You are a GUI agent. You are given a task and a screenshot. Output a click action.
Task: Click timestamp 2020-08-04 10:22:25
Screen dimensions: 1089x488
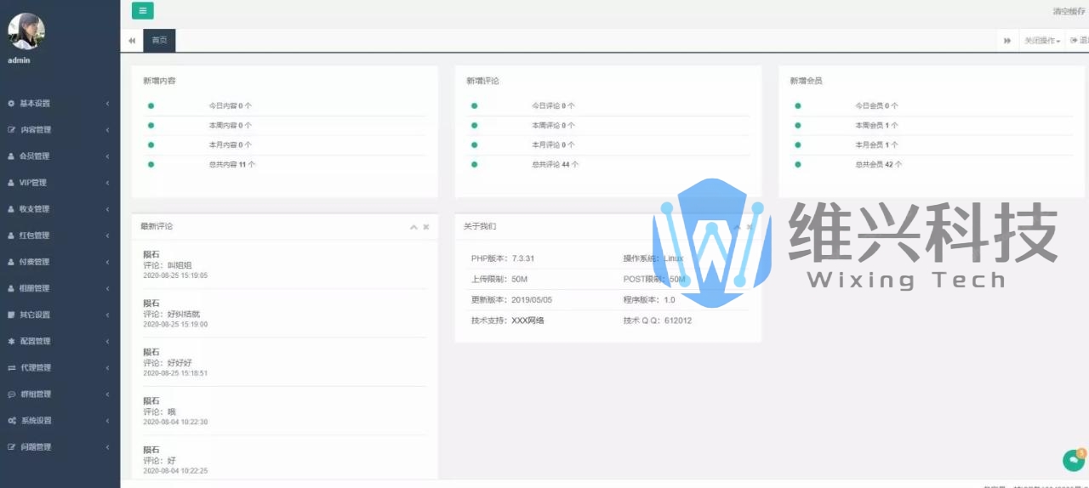tap(175, 470)
